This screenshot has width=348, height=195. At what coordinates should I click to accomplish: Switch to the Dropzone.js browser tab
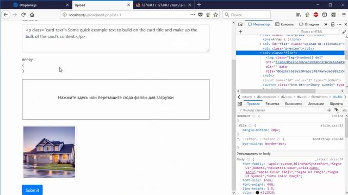[x=41, y=5]
